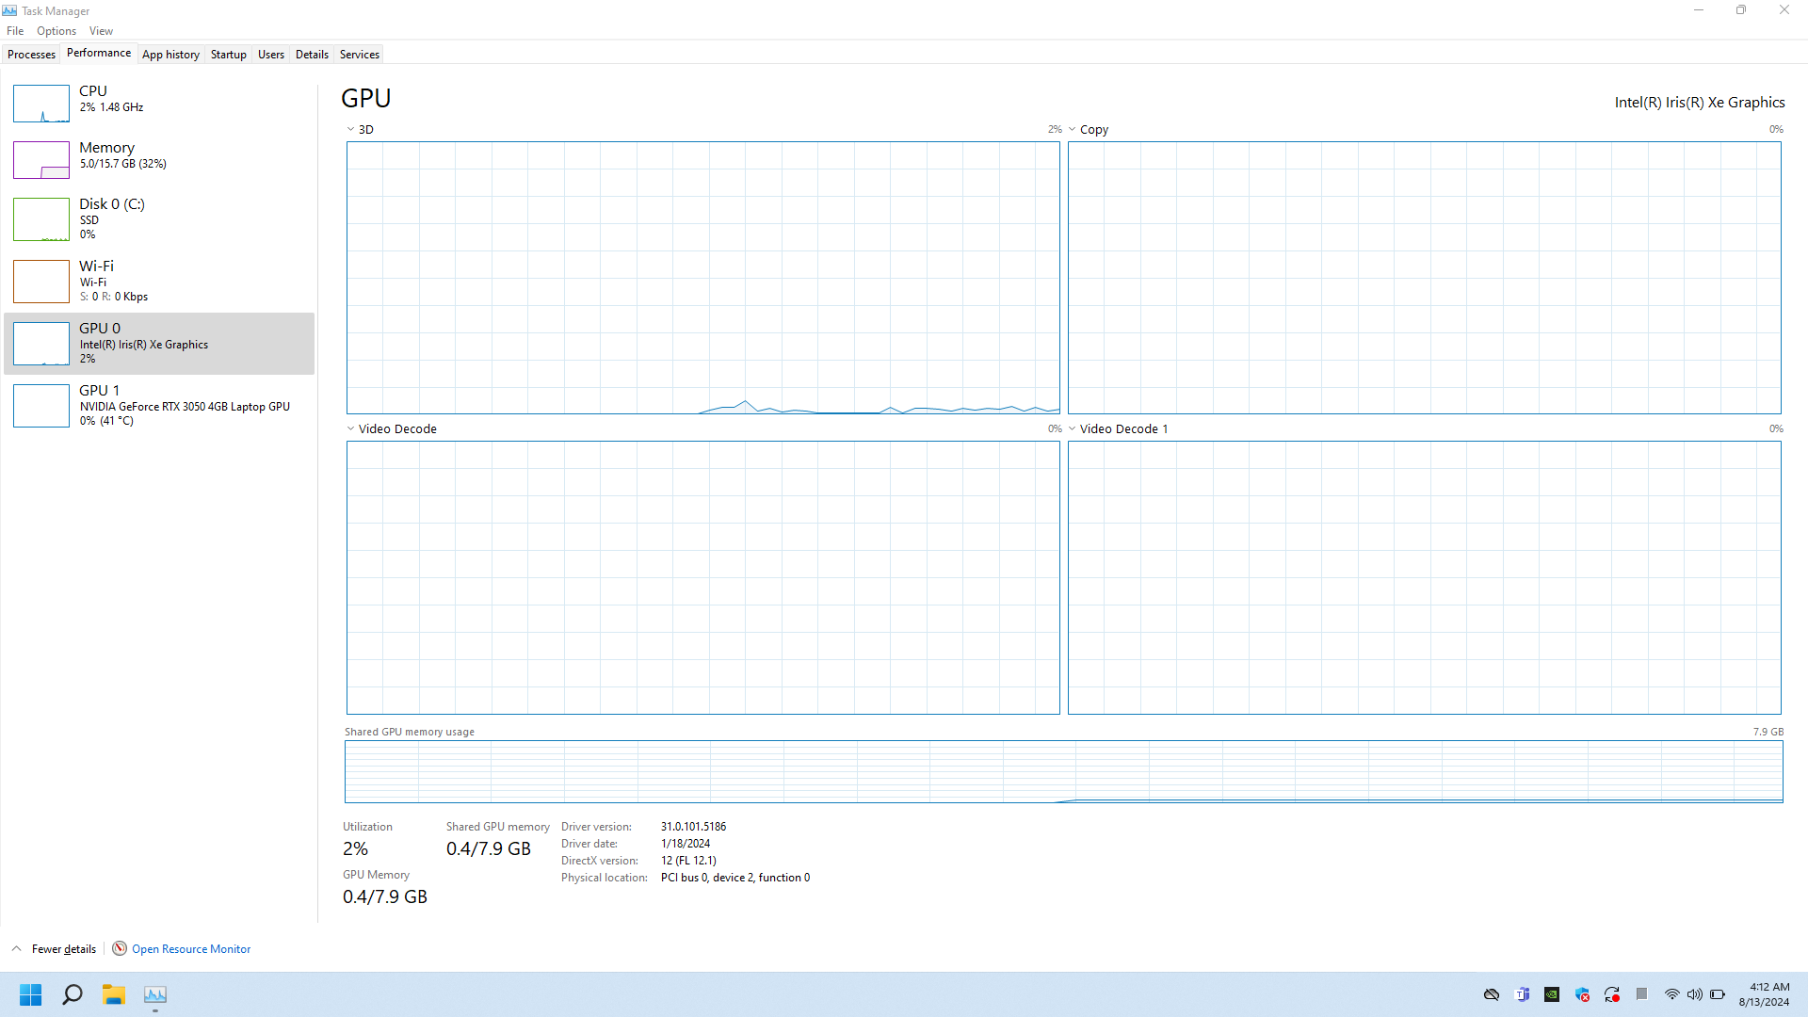Switch to the Services tab
This screenshot has width=1808, height=1017.
(360, 55)
